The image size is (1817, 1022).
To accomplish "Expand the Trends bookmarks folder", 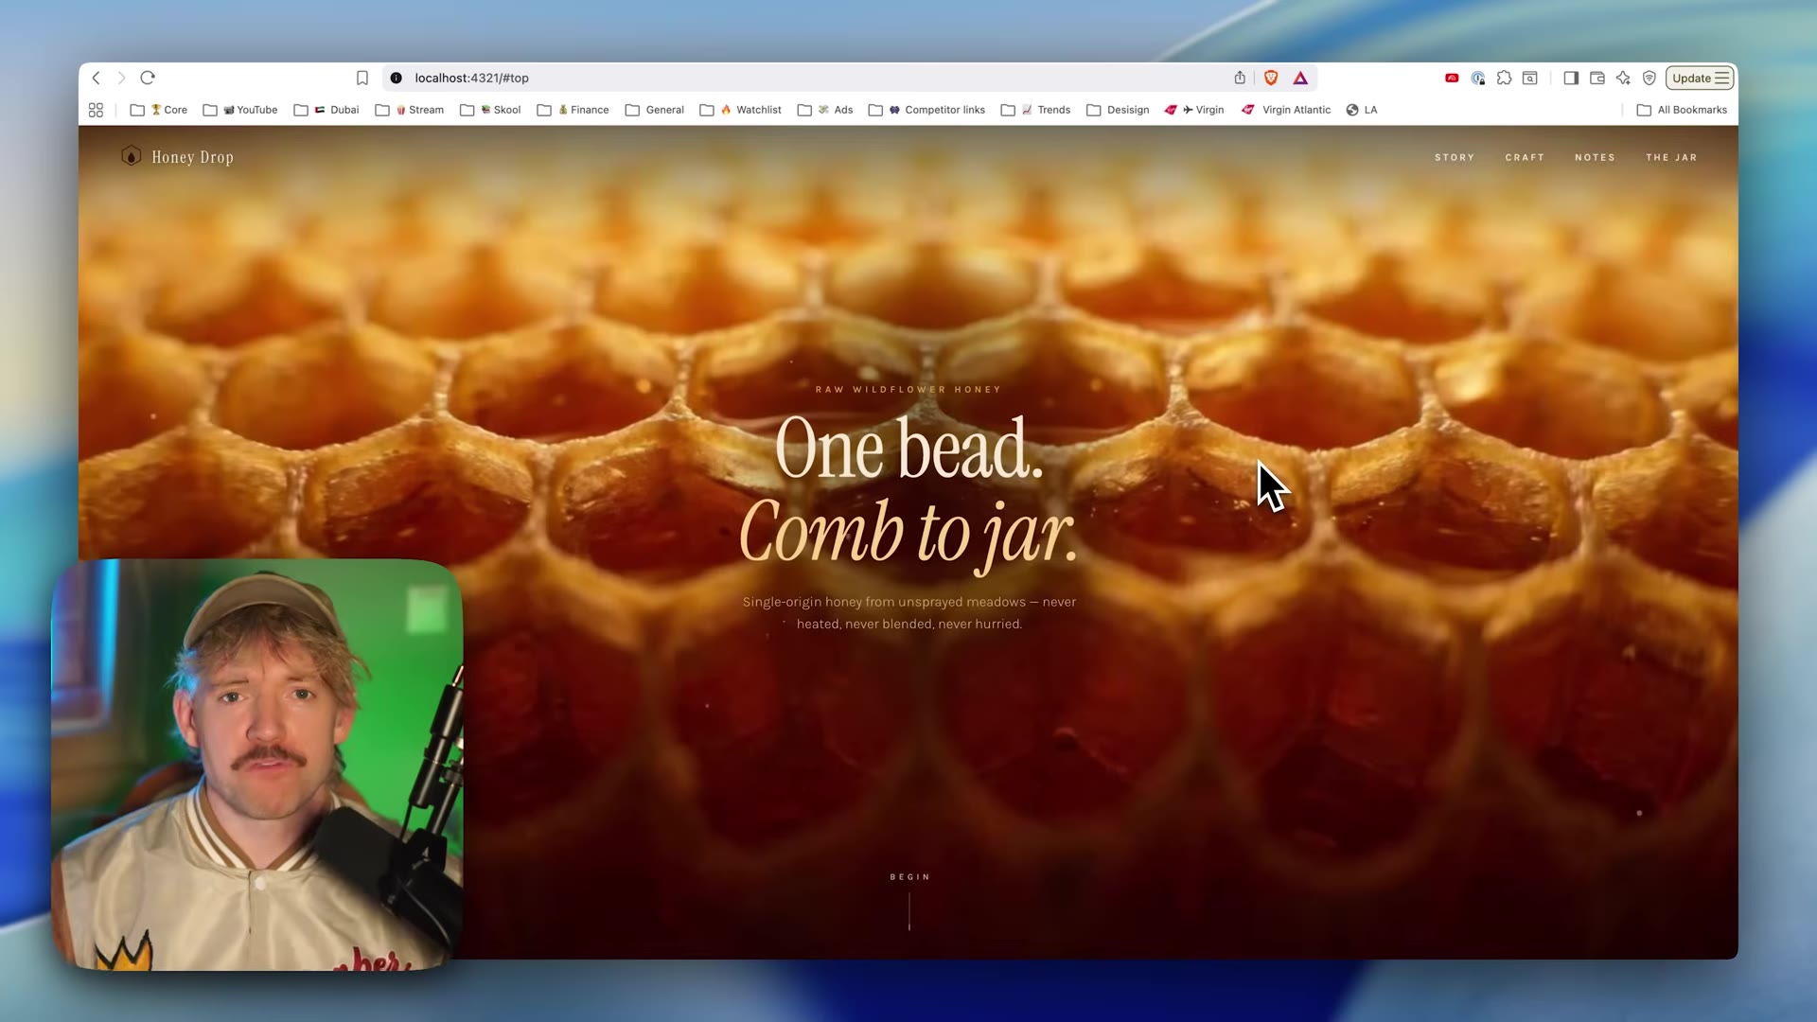I will 1035,110.
